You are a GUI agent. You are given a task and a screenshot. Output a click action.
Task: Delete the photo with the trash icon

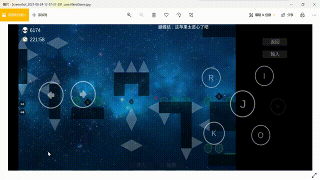click(x=153, y=15)
